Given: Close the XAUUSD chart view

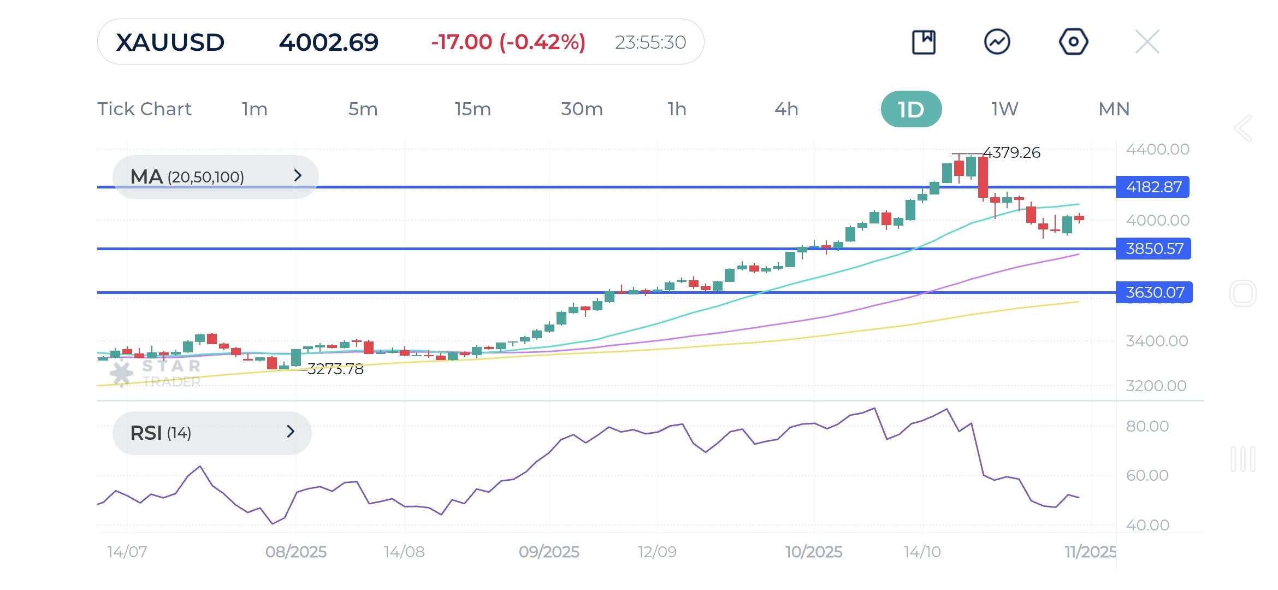Looking at the screenshot, I should click(x=1147, y=42).
